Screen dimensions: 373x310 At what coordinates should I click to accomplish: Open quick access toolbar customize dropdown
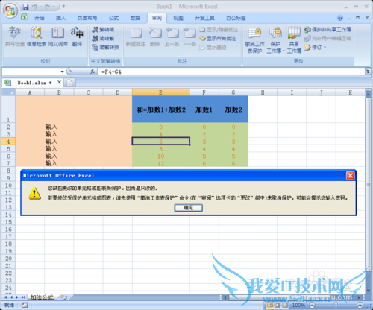(x=63, y=7)
